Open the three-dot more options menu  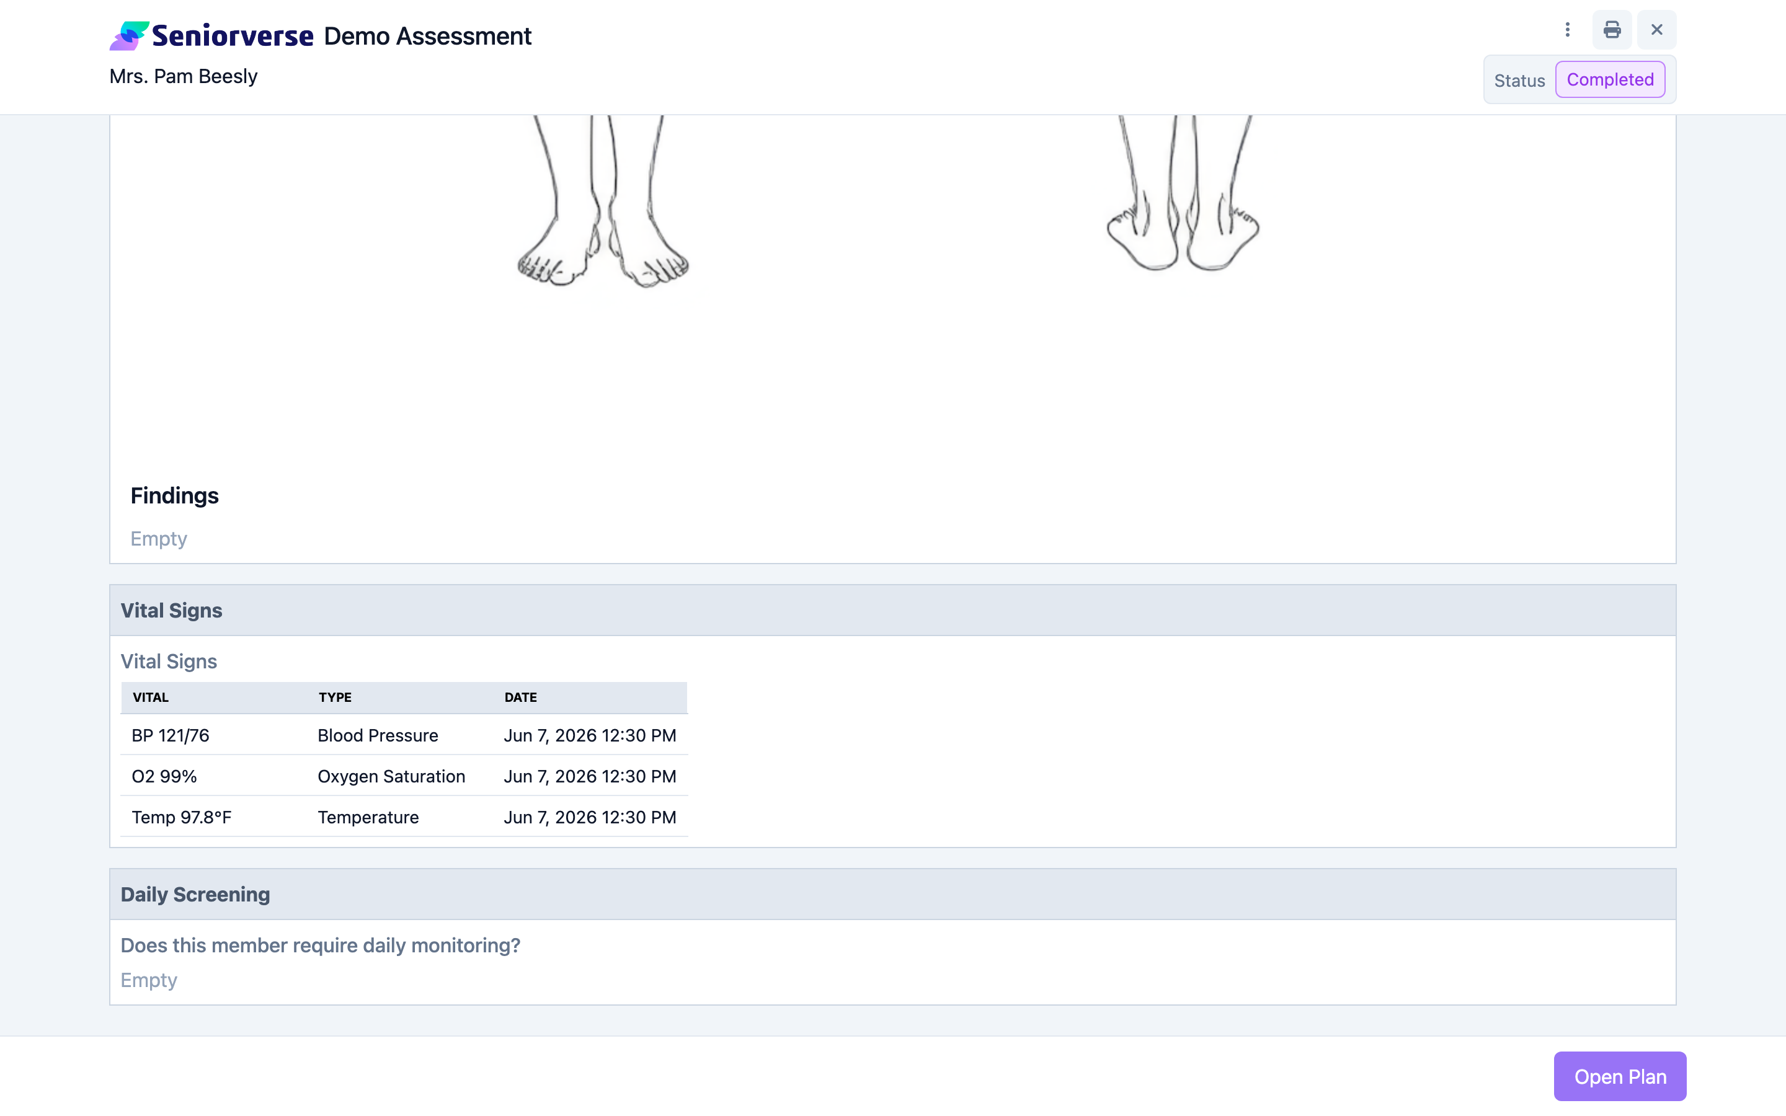[1568, 30]
